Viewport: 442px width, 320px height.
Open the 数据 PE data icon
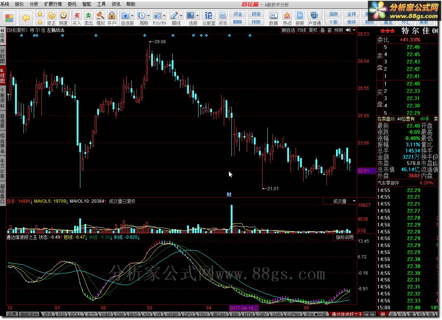pyautogui.click(x=273, y=18)
